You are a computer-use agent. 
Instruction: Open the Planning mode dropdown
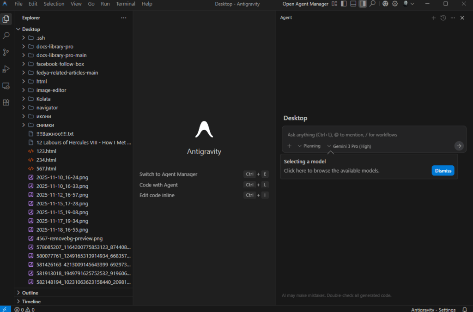coord(309,146)
